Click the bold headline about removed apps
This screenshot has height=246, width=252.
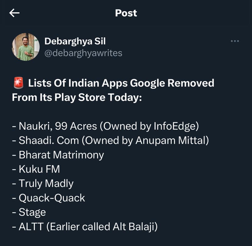tap(113, 90)
